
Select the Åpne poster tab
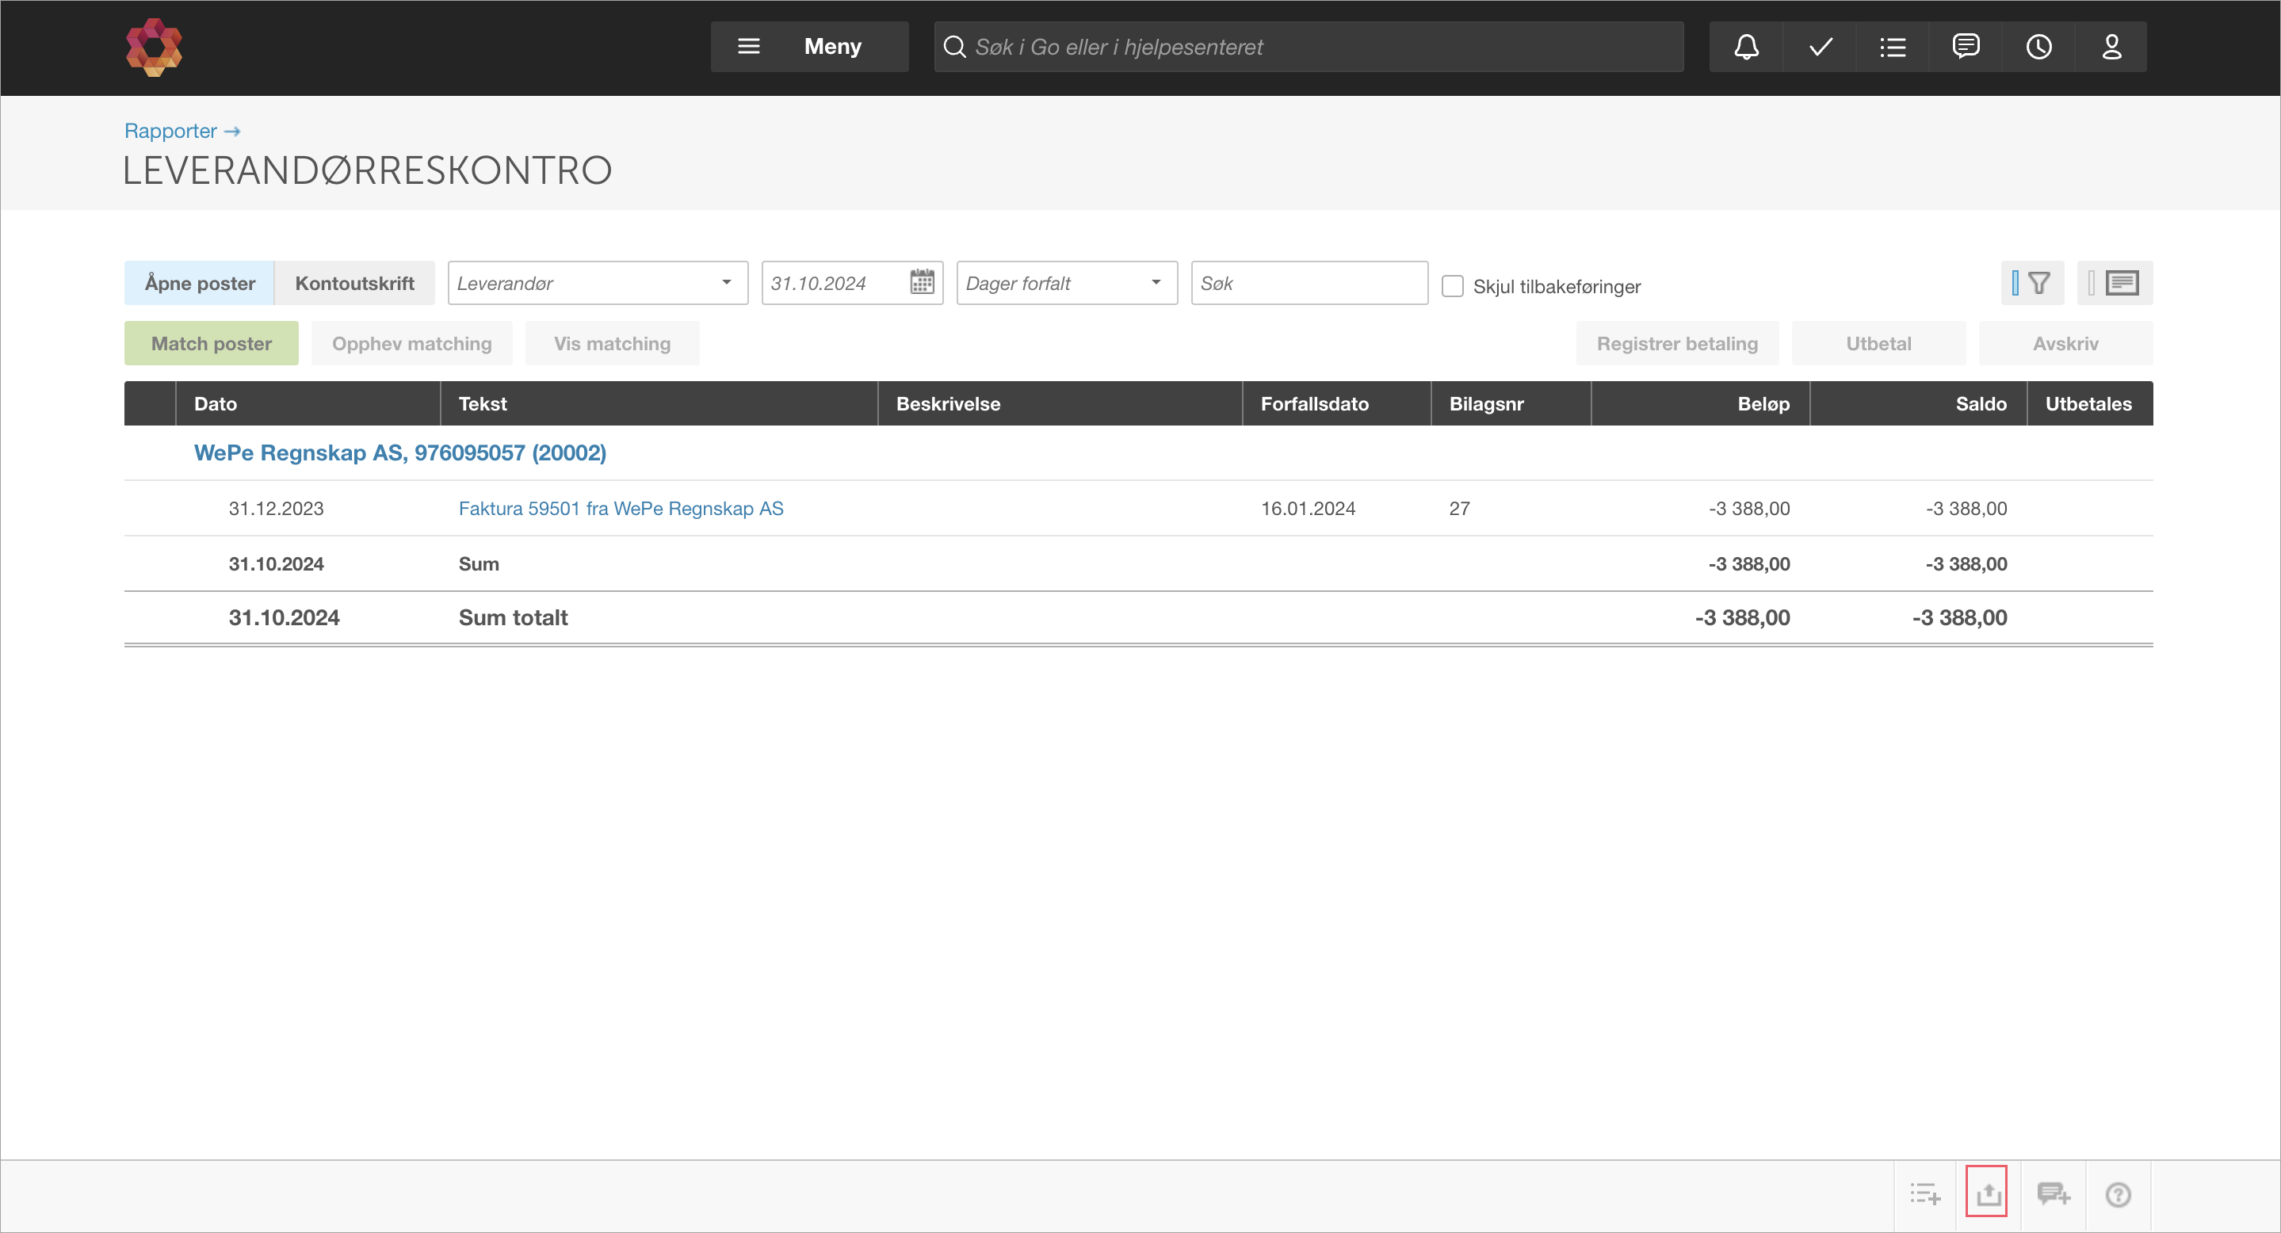[199, 283]
